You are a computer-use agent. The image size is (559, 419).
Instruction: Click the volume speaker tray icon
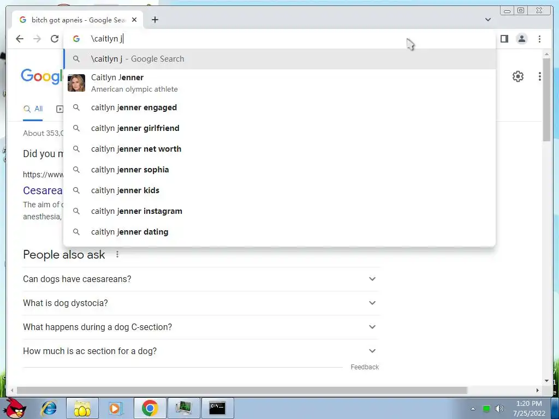499,409
